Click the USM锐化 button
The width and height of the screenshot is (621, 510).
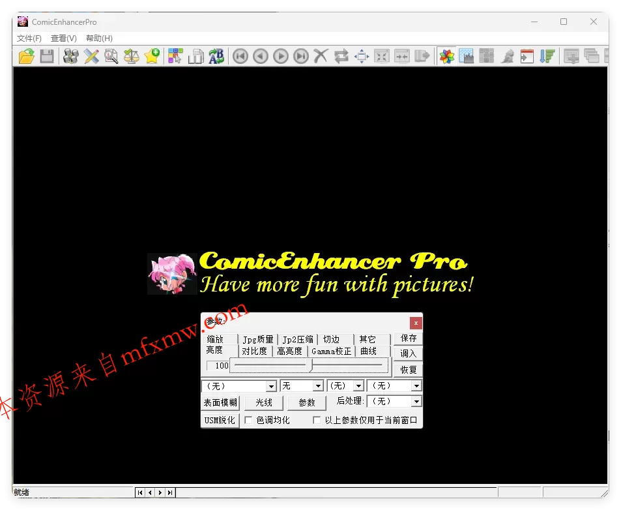tap(220, 420)
